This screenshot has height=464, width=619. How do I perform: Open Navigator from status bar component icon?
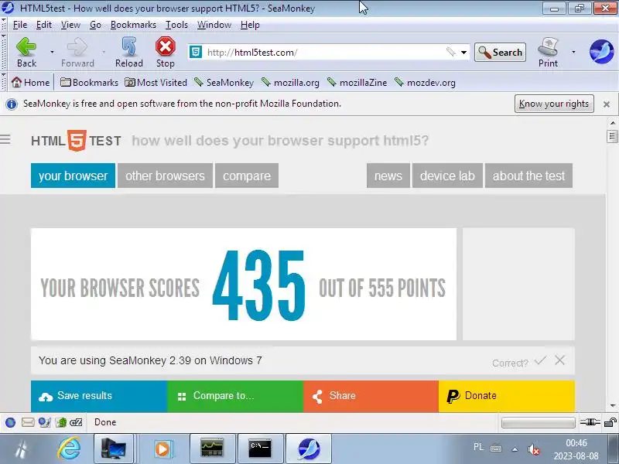(11, 422)
